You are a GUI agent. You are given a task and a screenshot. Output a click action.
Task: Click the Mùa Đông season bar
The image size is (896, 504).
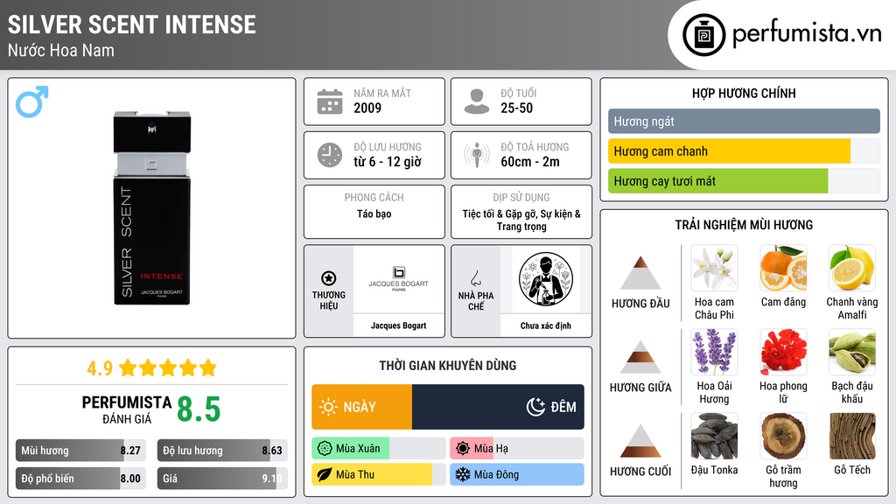[x=516, y=474]
